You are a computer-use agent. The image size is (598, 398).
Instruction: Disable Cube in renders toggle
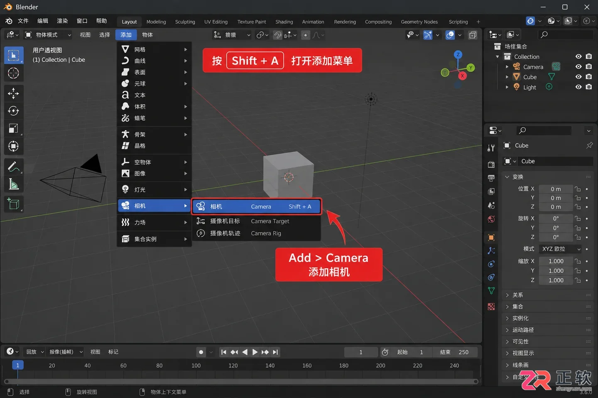coord(589,77)
